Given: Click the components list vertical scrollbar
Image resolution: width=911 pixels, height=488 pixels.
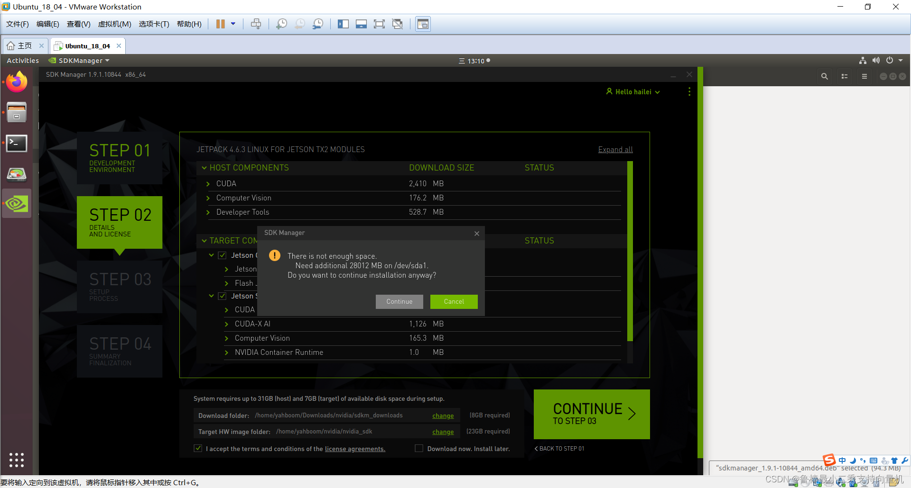Looking at the screenshot, I should (630, 251).
